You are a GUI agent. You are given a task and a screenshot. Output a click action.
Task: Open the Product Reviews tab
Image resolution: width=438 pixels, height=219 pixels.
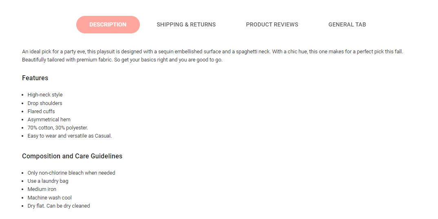pos(272,24)
